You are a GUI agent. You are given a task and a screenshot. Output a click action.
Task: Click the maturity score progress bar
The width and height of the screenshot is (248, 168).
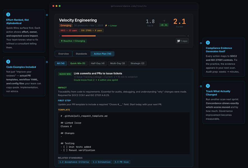coord(124,36)
